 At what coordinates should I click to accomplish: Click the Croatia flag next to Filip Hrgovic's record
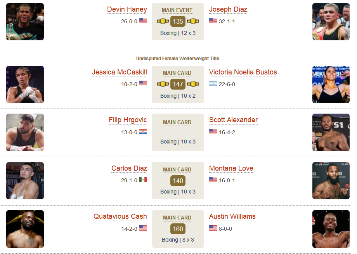pyautogui.click(x=143, y=131)
